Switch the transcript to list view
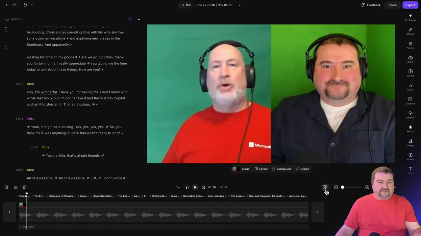This screenshot has height=236, width=421. tap(15, 187)
